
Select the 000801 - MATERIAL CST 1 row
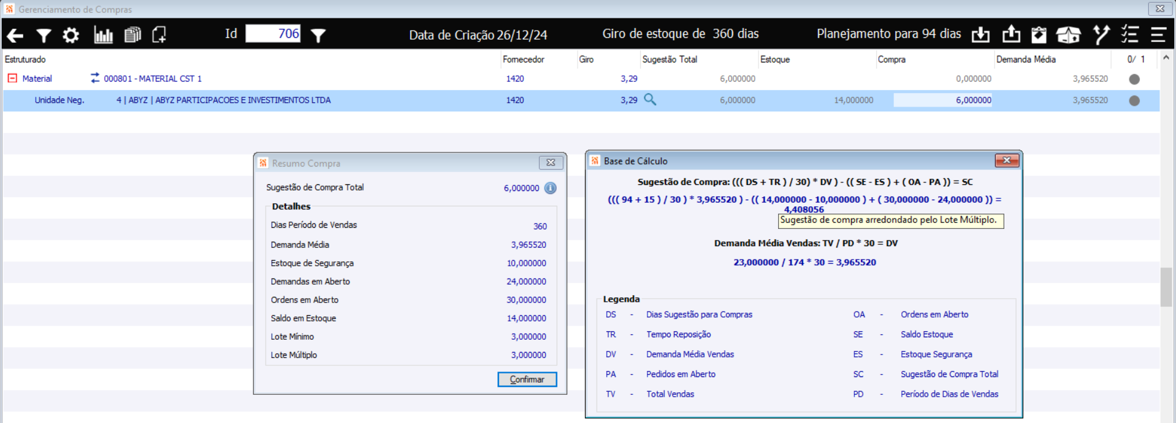click(x=581, y=78)
